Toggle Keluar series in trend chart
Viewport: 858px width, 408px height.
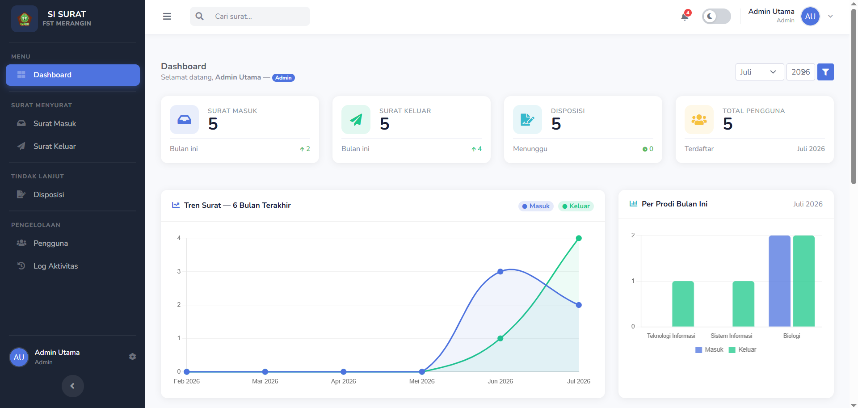click(x=576, y=206)
